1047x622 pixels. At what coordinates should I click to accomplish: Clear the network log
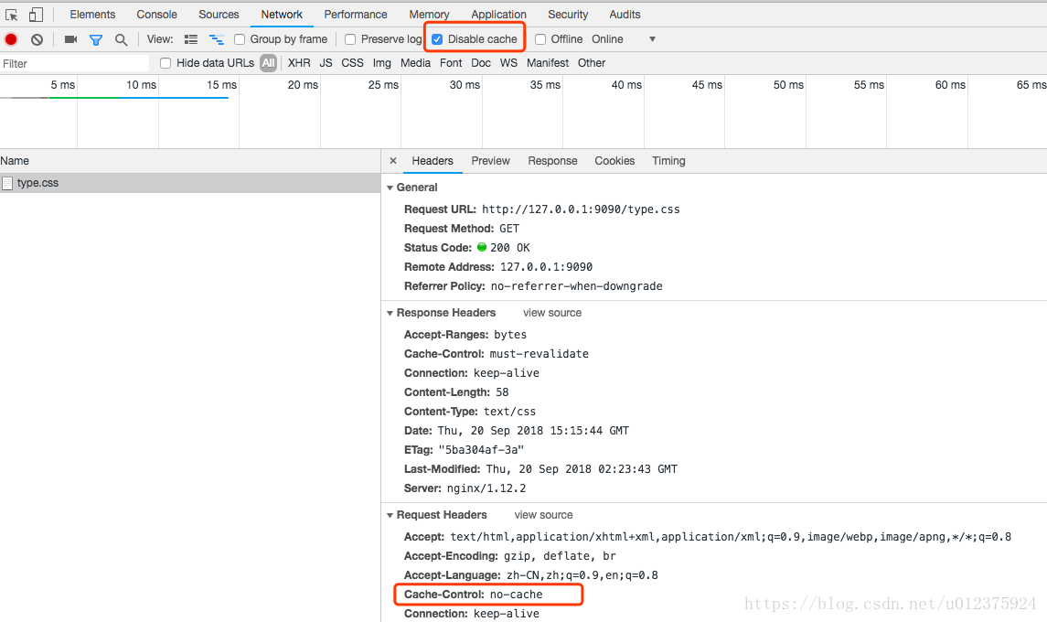[37, 39]
